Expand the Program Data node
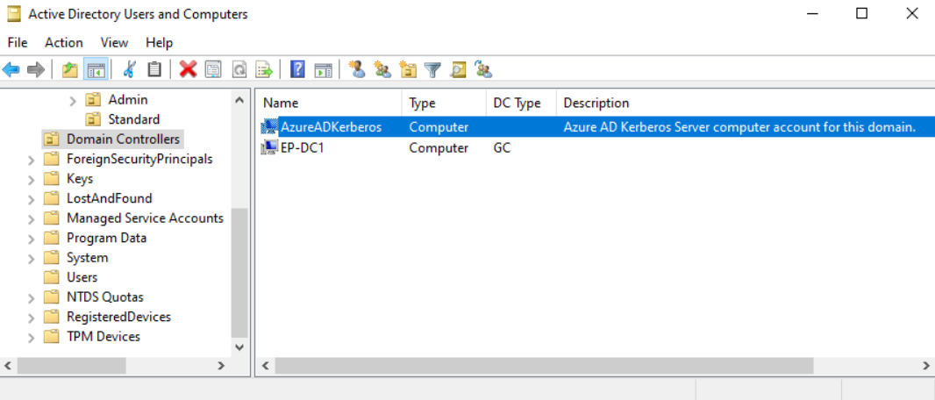935x400 pixels. 31,238
